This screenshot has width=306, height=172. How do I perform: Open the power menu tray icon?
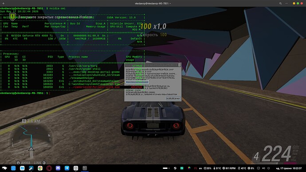[x=269, y=168]
